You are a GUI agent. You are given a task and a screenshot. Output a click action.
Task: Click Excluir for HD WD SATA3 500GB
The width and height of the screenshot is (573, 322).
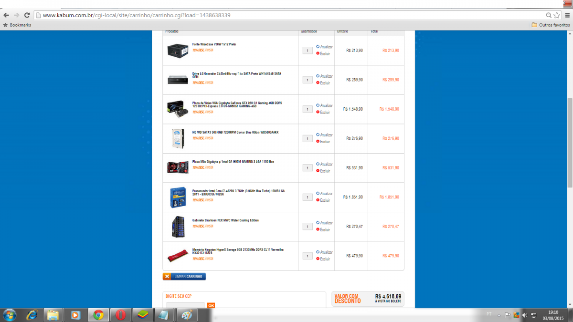[323, 142]
